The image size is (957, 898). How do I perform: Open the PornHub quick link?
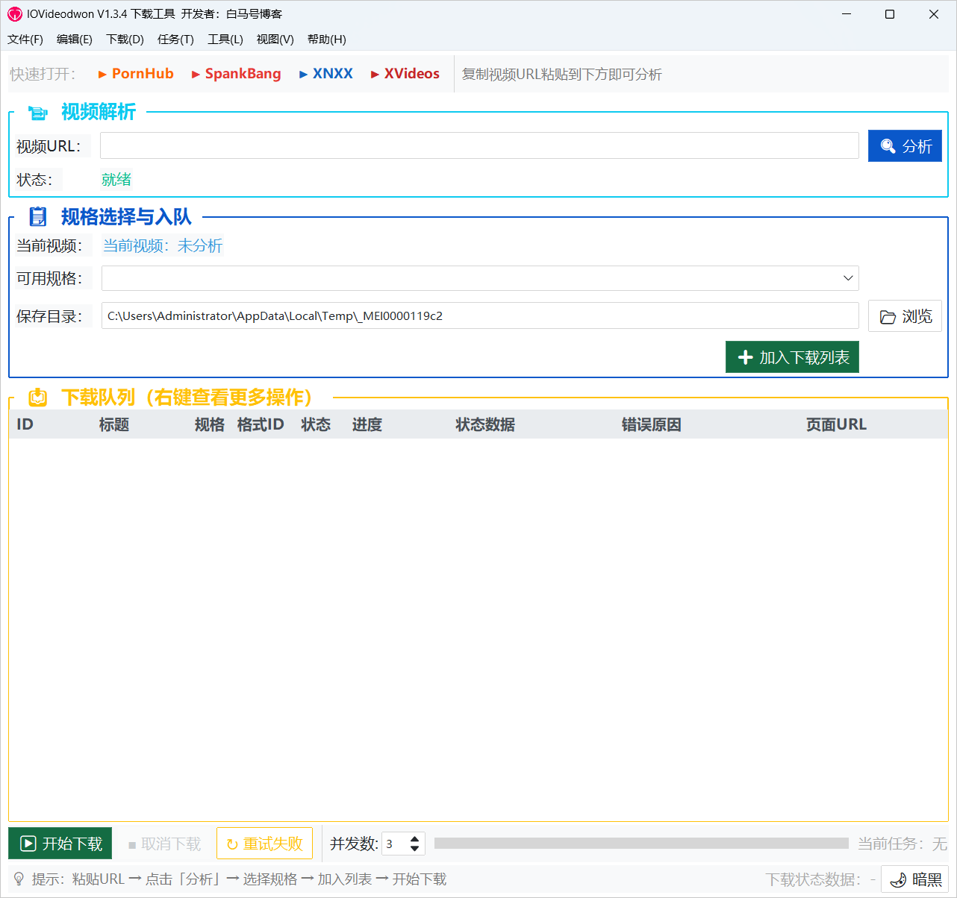136,74
